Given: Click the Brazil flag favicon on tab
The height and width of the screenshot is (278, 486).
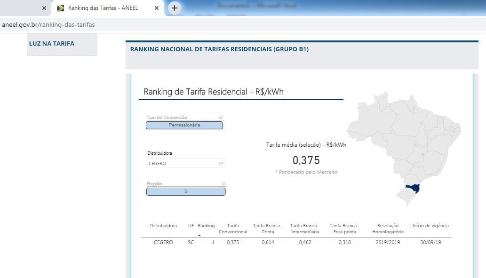Looking at the screenshot, I should (x=61, y=8).
